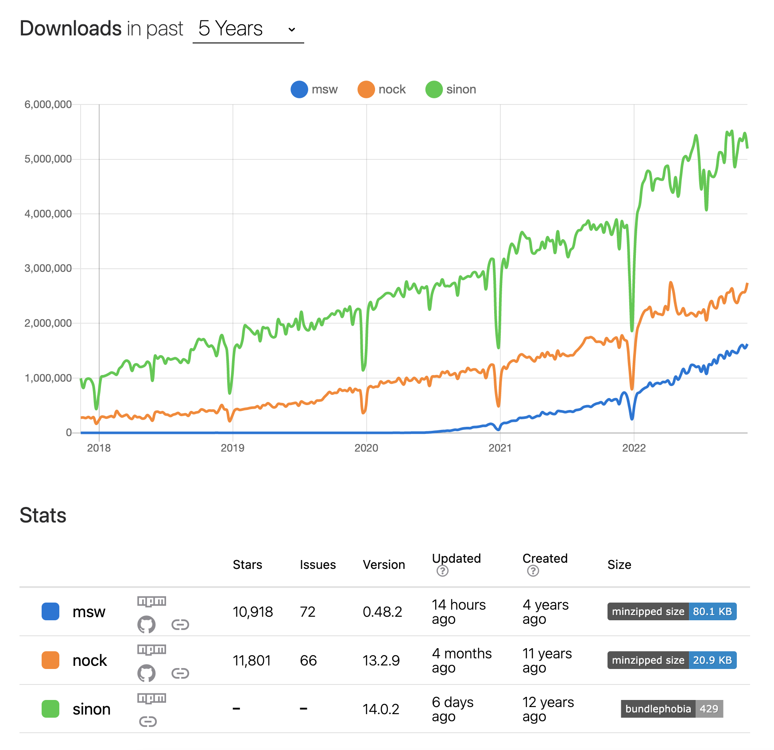Click the Created column header
Viewport: 774px width, 750px height.
coord(545,558)
